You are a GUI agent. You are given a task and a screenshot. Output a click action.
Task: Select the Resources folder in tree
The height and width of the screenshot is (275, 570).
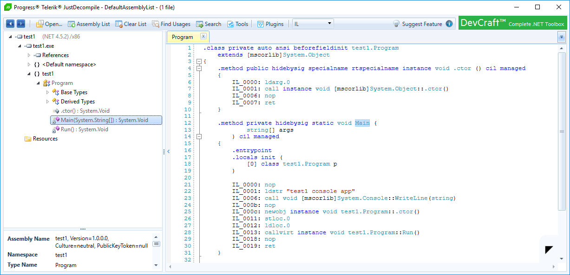45,139
